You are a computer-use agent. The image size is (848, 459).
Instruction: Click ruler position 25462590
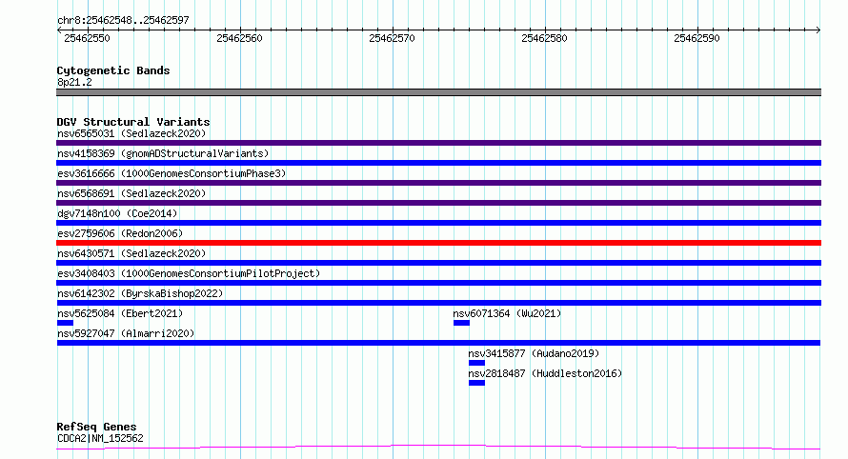[697, 38]
